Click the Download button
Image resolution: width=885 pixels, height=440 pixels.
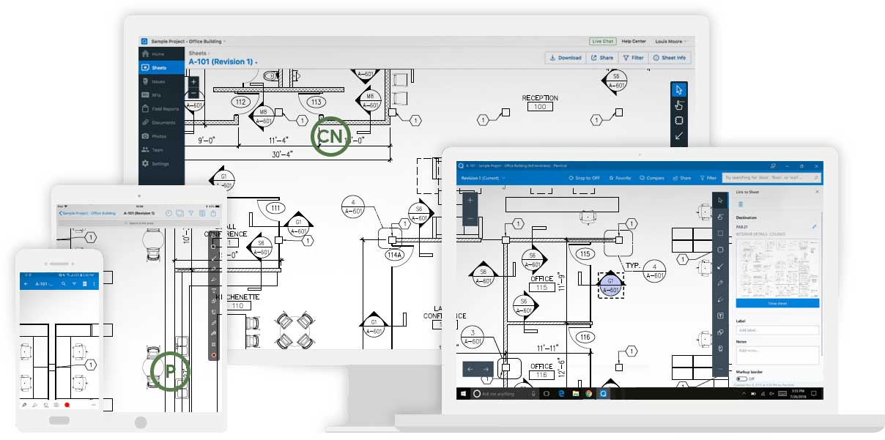click(x=565, y=58)
